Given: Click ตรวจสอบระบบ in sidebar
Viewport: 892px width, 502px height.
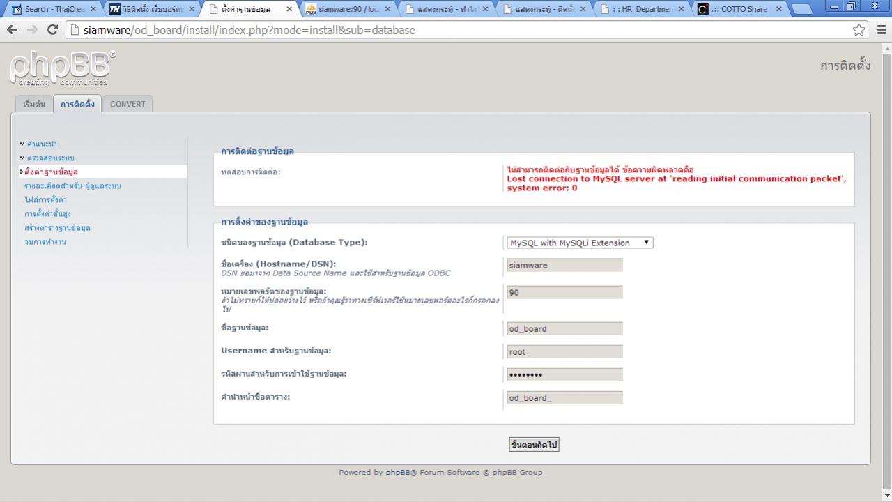Looking at the screenshot, I should tap(51, 158).
